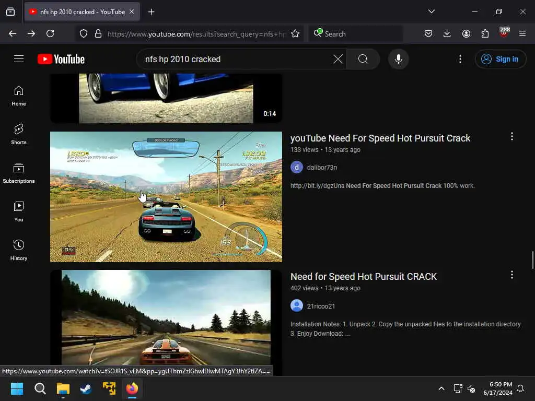This screenshot has height=401, width=535.
Task: Reload the current page
Action: pyautogui.click(x=50, y=33)
